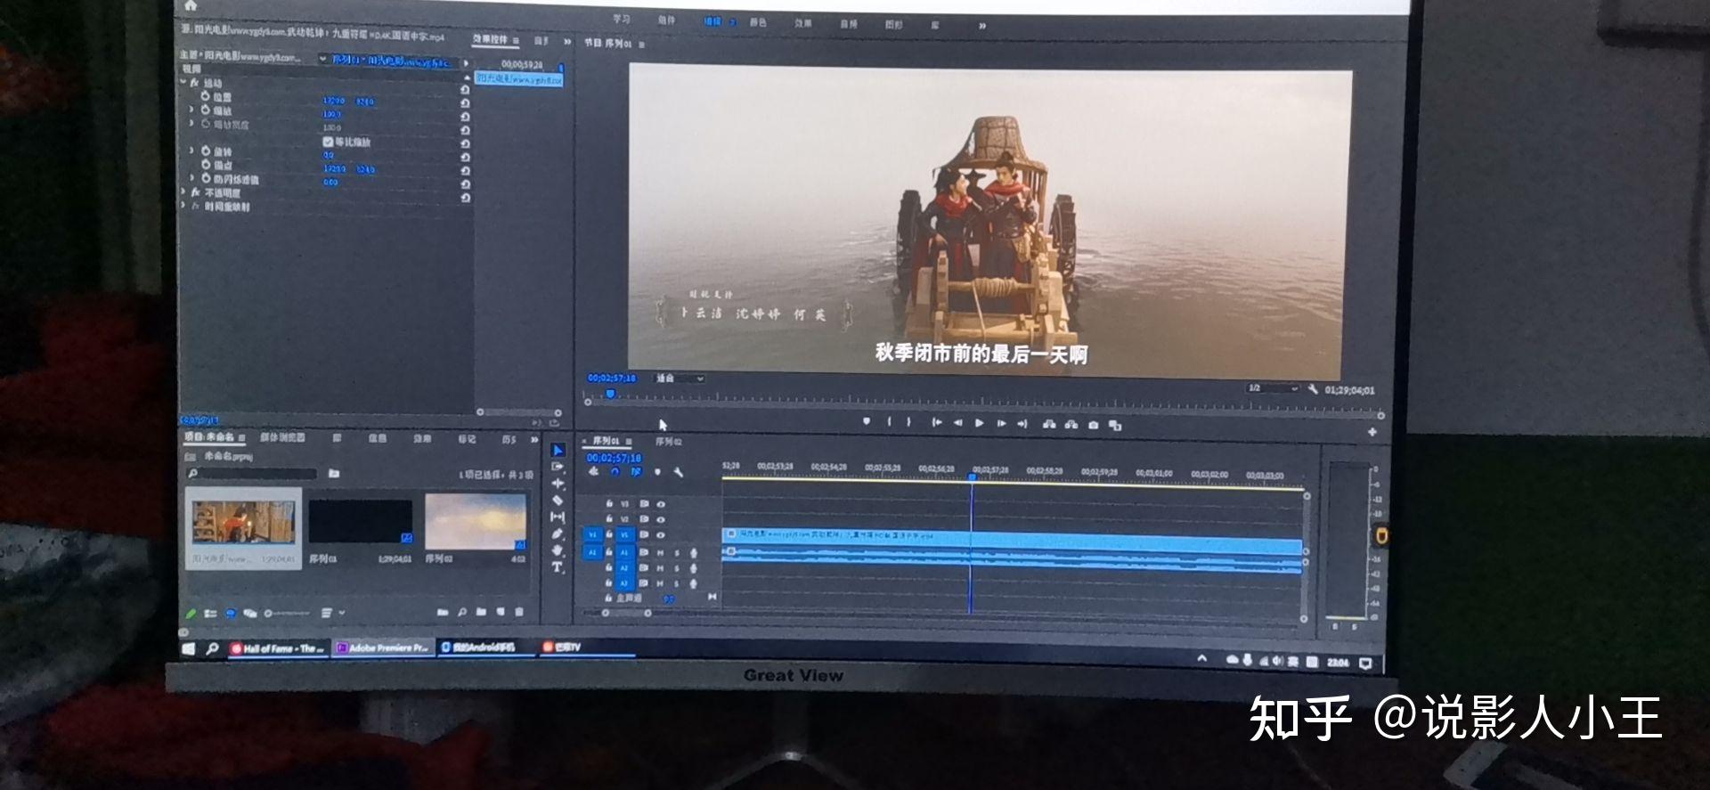Click the Lift button in Program monitor

[1049, 424]
